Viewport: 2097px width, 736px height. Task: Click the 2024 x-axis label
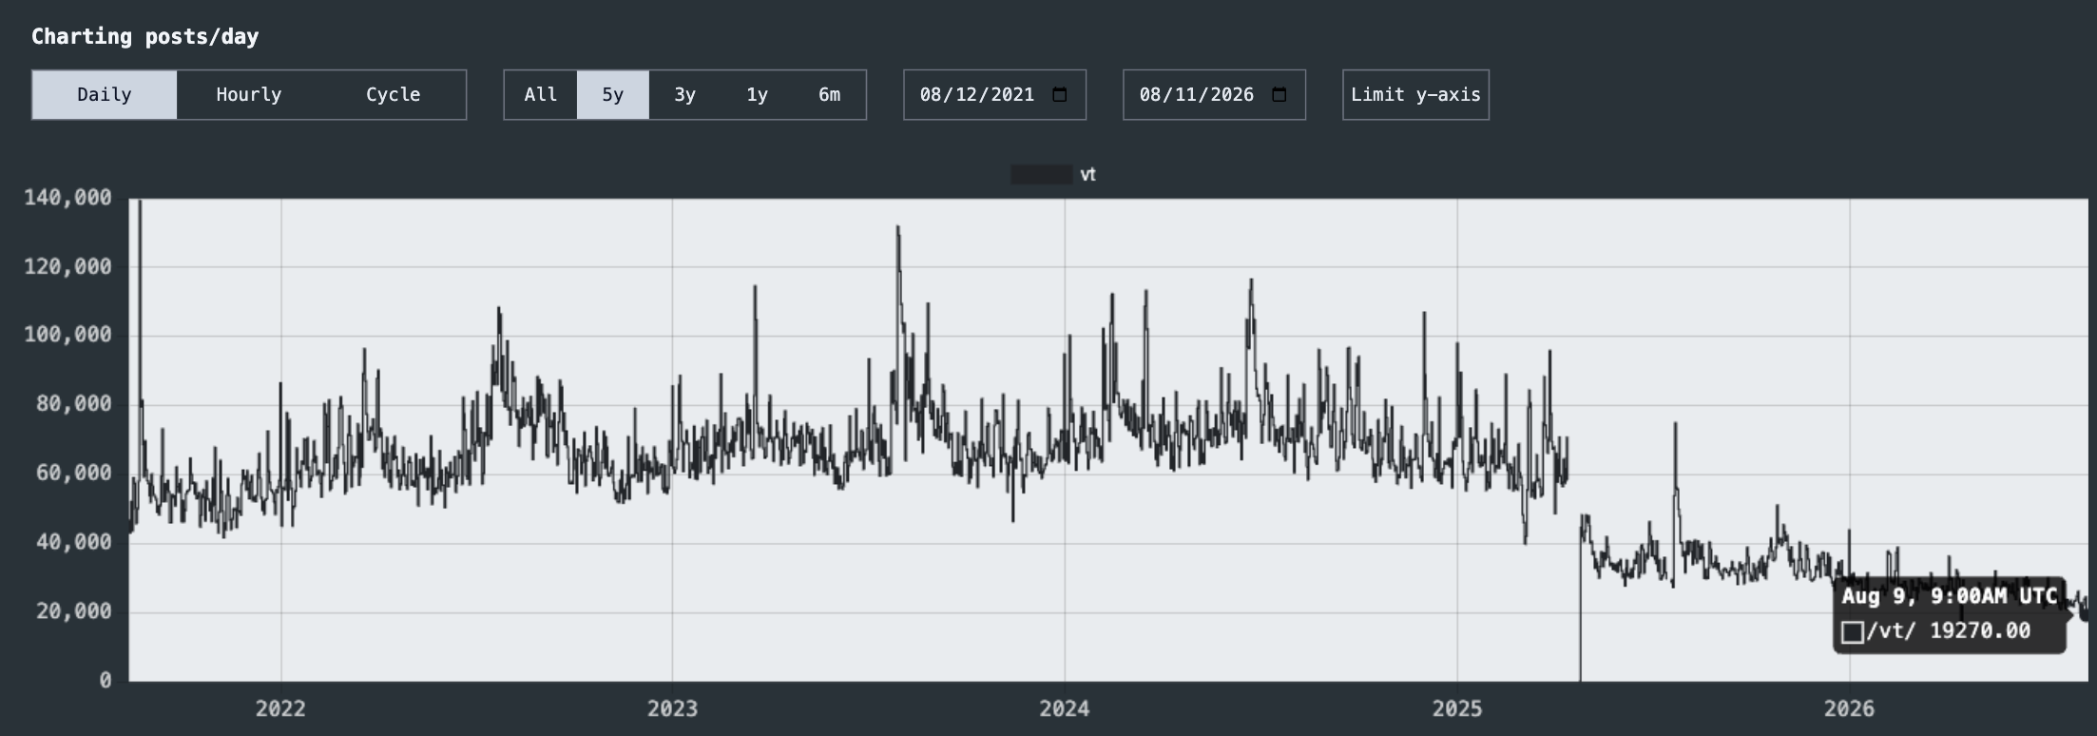1065,708
